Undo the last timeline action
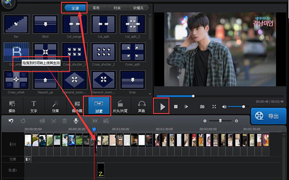The image size is (289, 180). [11, 120]
